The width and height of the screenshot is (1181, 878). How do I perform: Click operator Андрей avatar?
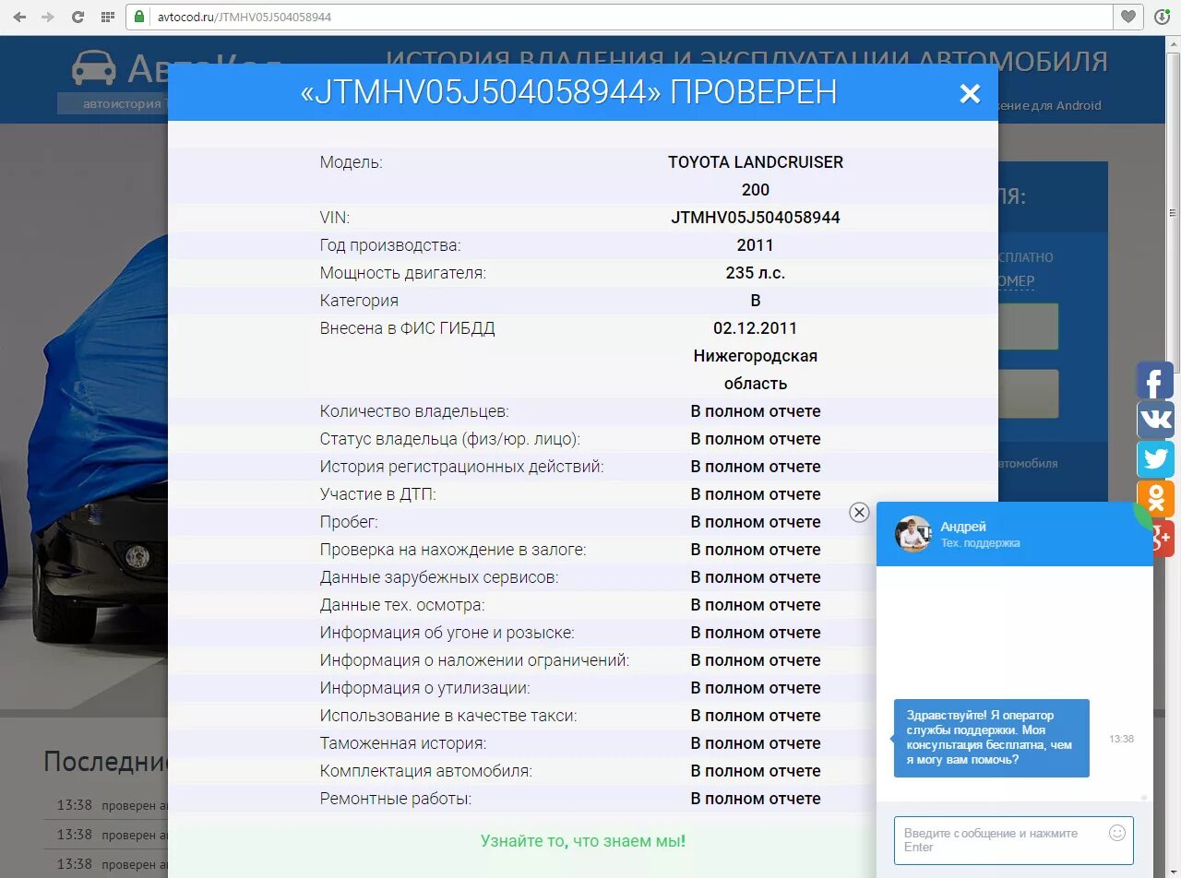[913, 534]
